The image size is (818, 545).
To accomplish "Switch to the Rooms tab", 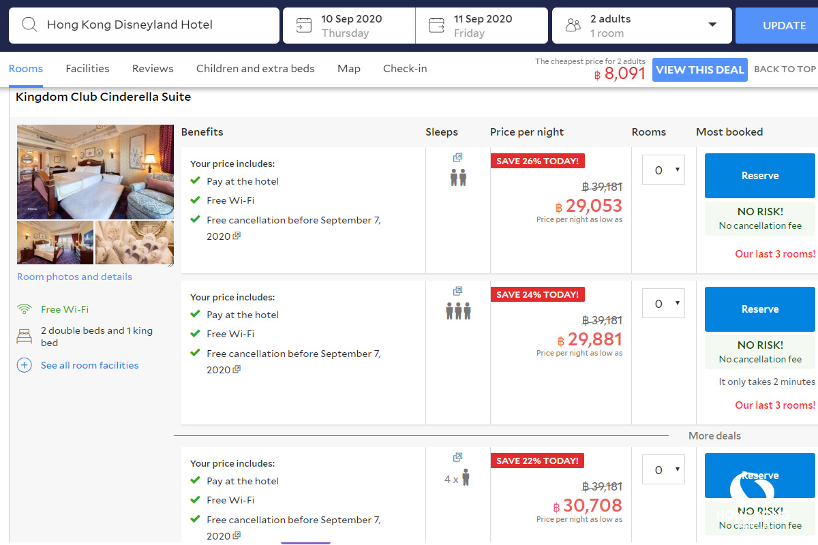I will [26, 69].
